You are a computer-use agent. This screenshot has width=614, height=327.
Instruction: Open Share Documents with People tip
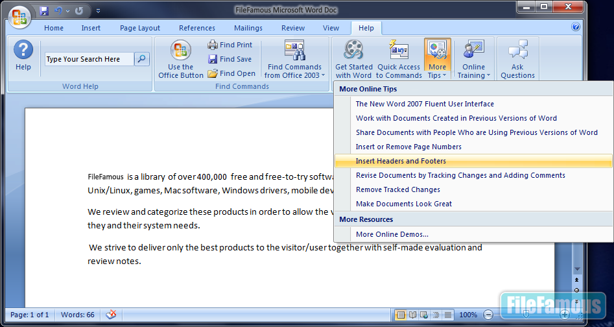coord(473,132)
